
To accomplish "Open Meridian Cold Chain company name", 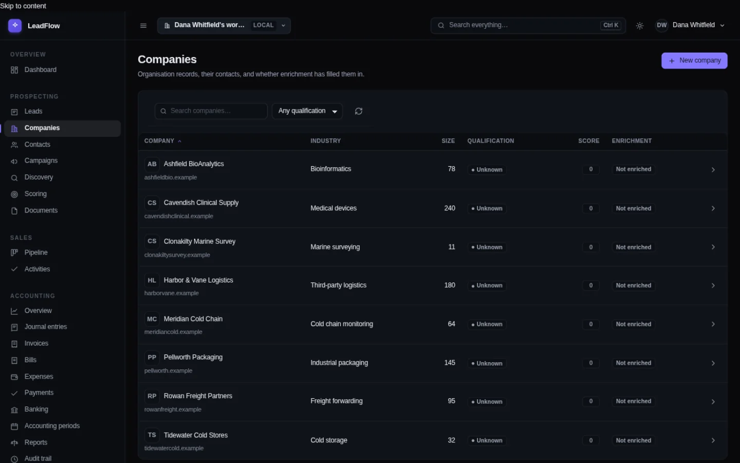I will click(193, 319).
